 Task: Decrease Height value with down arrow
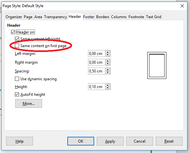(107, 88)
